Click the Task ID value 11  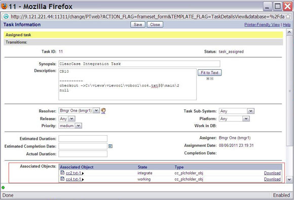point(61,52)
